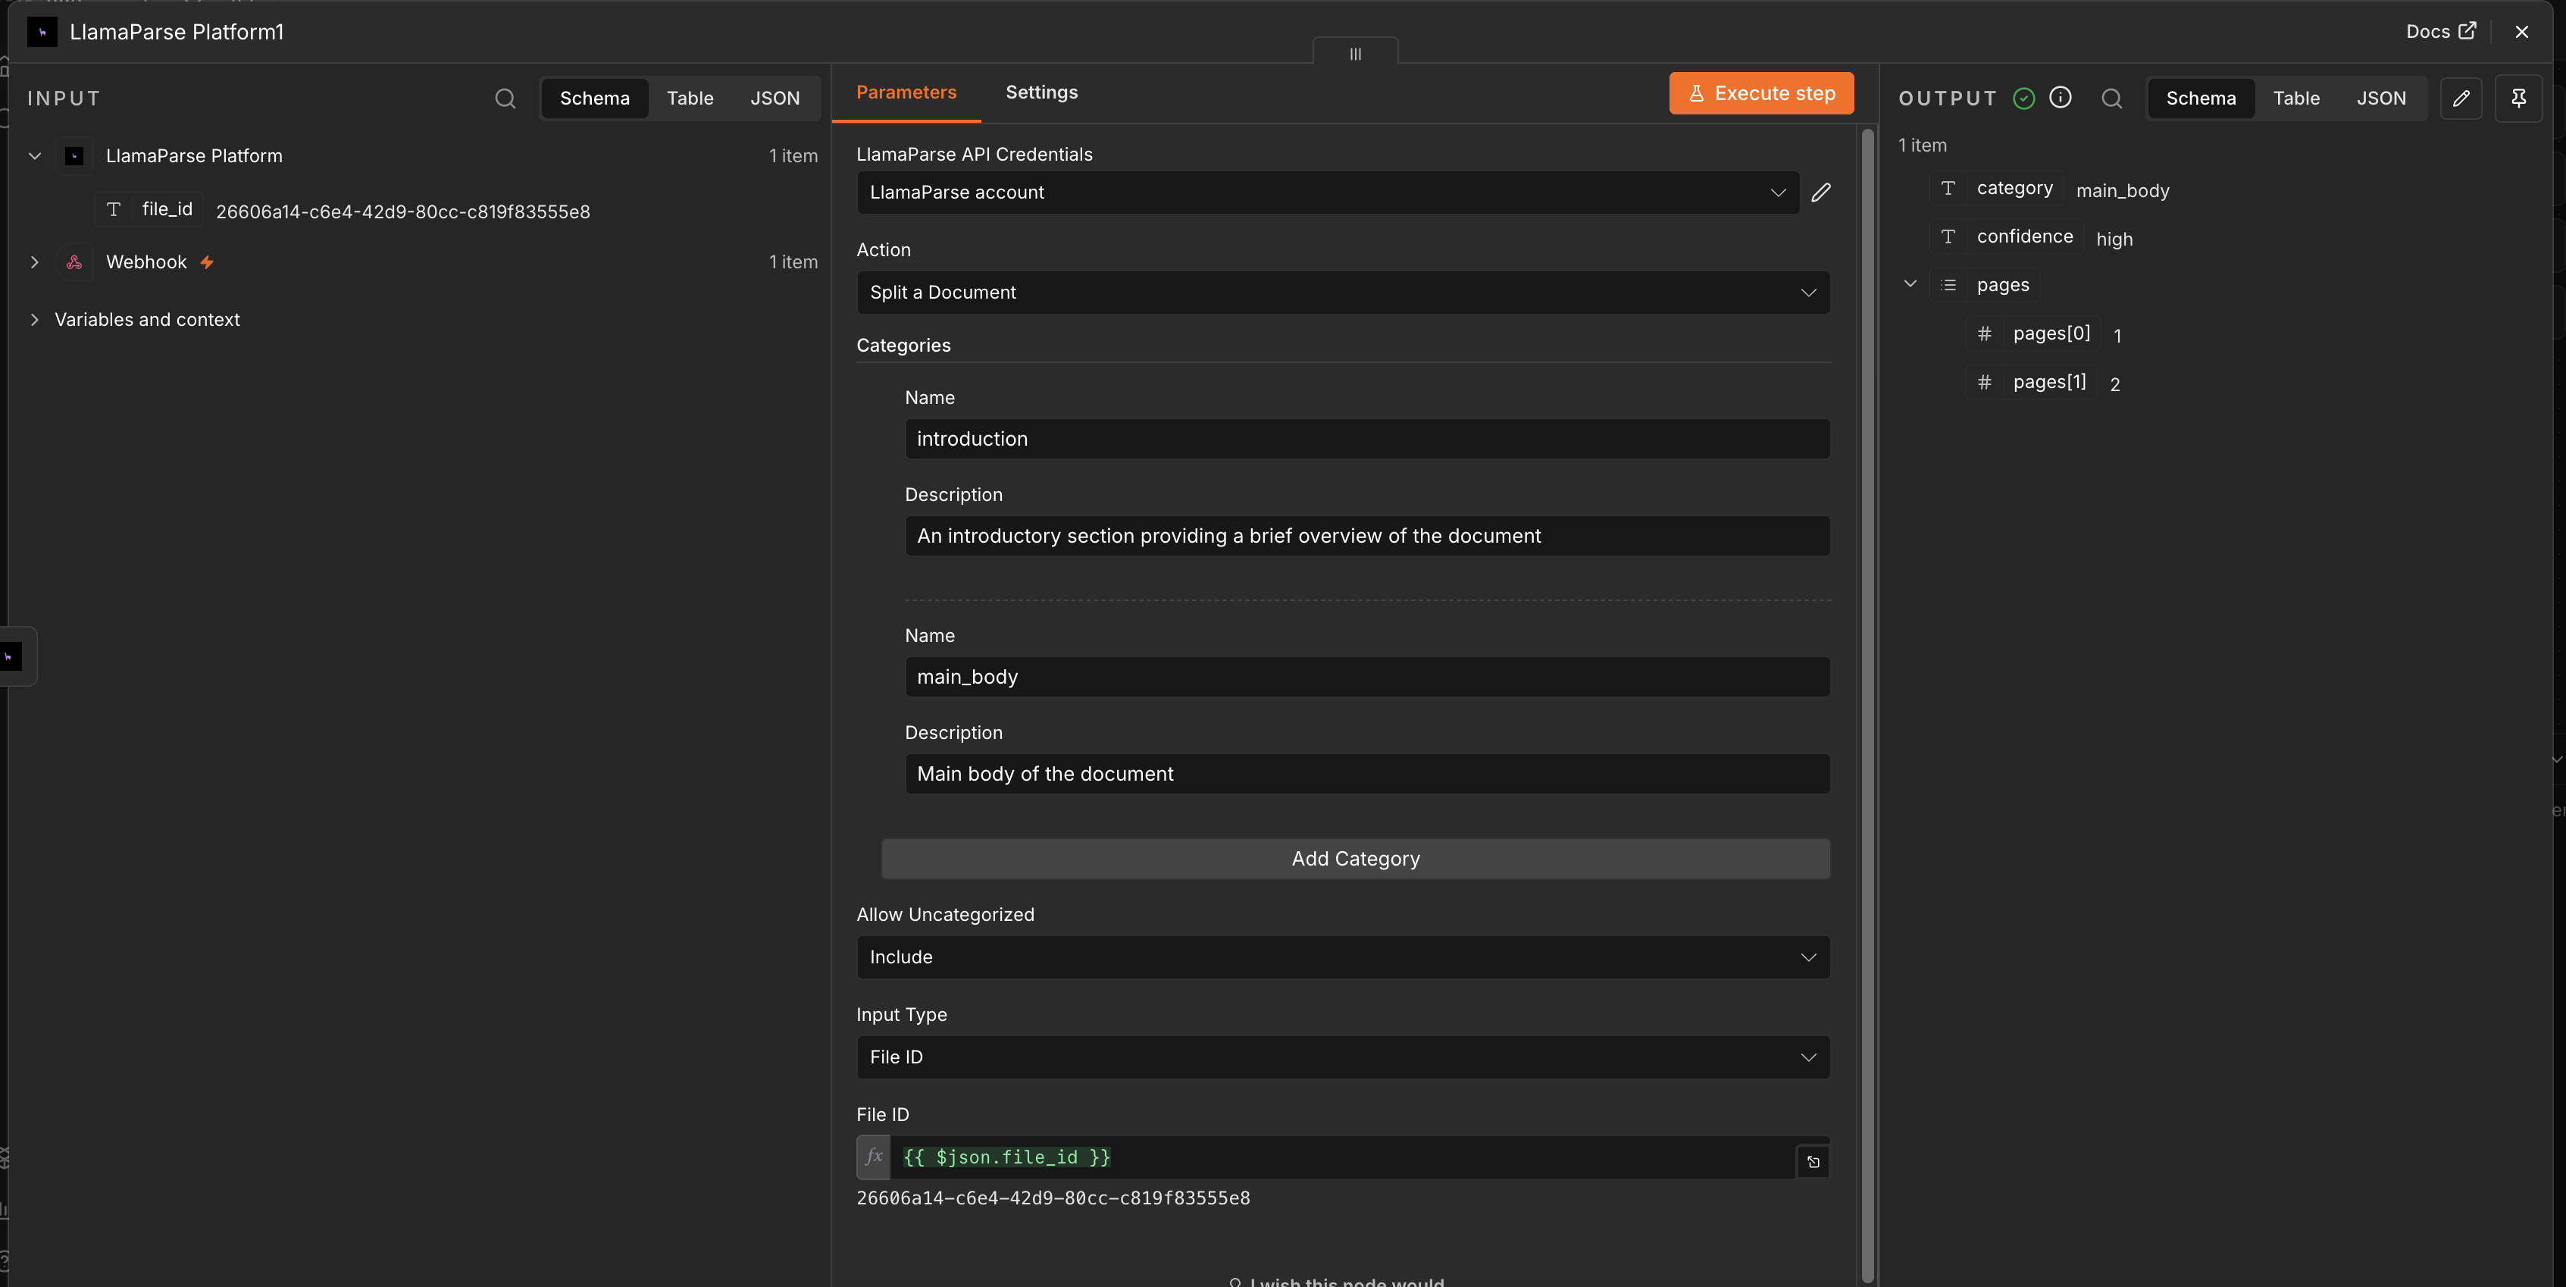Click the Add Category button
The height and width of the screenshot is (1287, 2566).
[x=1356, y=859]
